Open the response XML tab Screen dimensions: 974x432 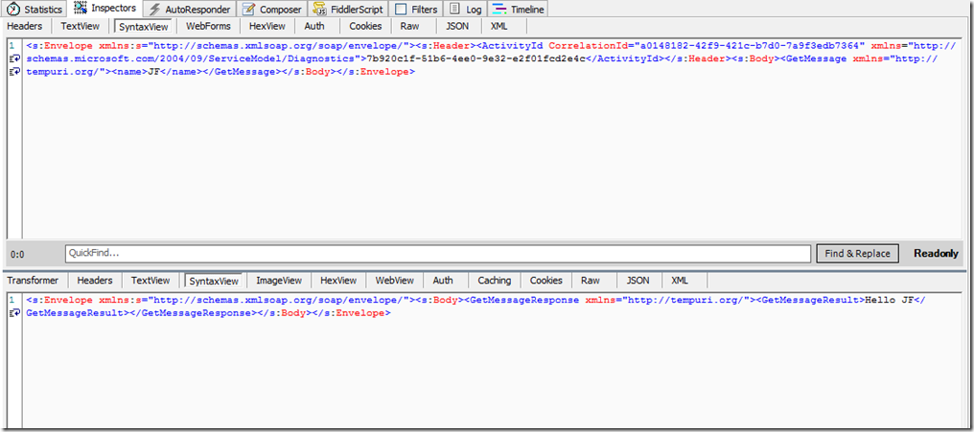(x=680, y=281)
